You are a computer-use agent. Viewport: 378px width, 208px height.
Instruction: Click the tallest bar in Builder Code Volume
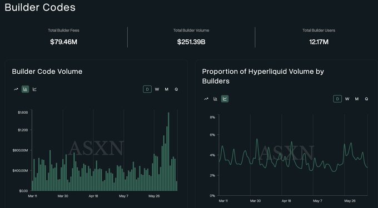pos(168,151)
